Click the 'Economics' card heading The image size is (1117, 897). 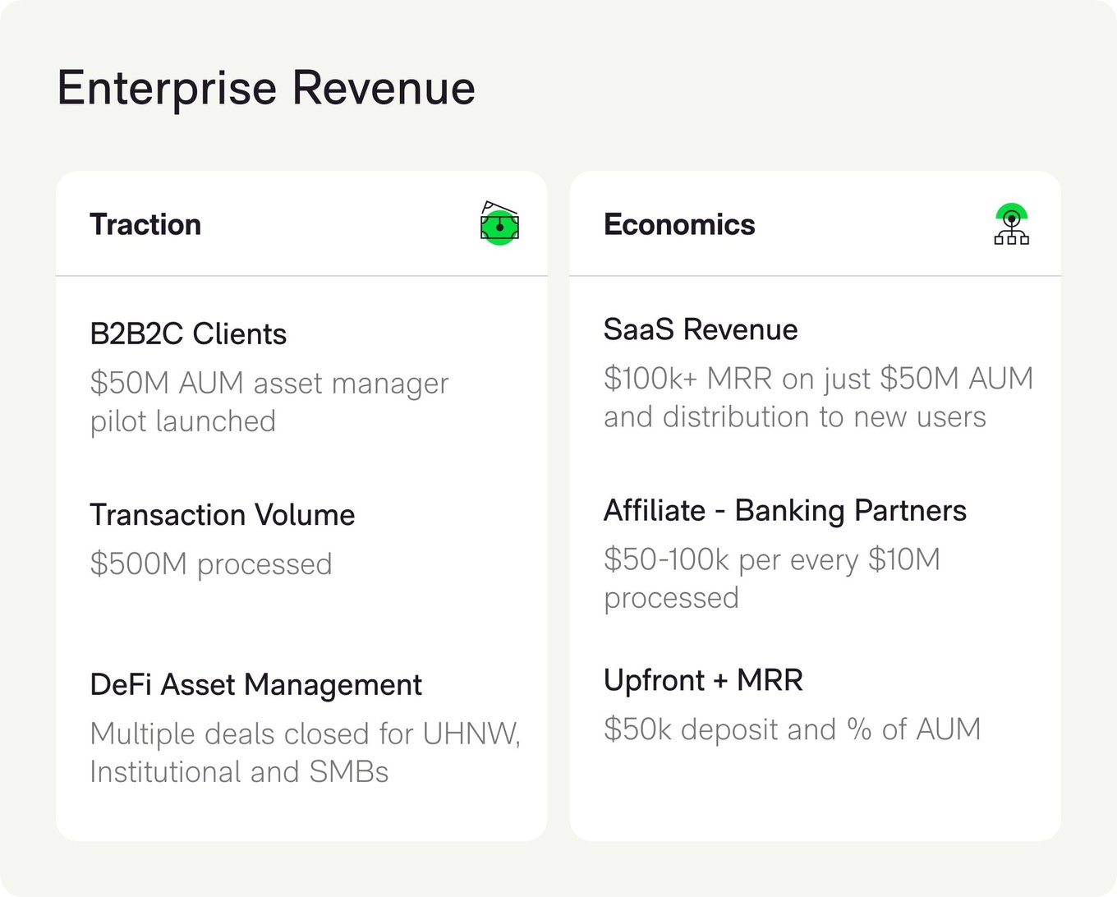679,224
